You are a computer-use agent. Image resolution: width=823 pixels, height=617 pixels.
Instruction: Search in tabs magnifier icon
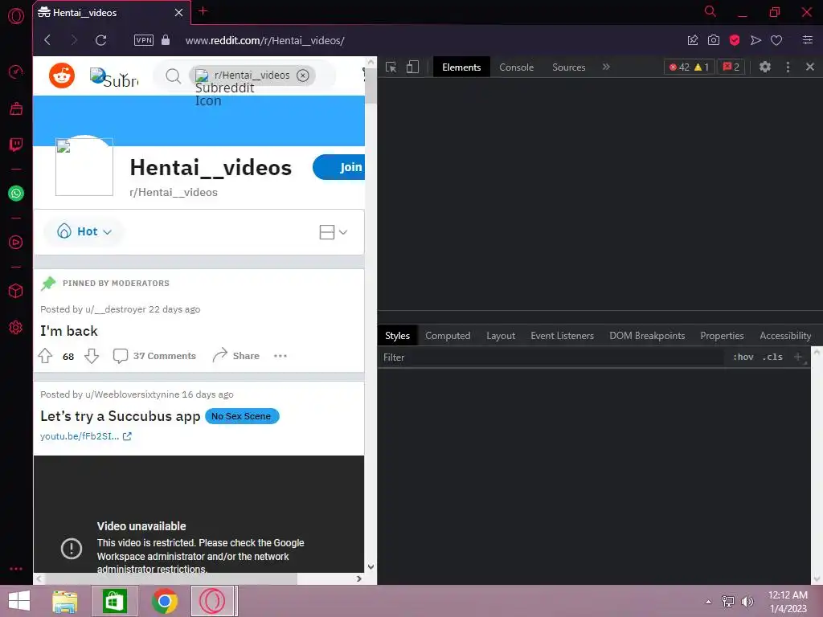[710, 11]
